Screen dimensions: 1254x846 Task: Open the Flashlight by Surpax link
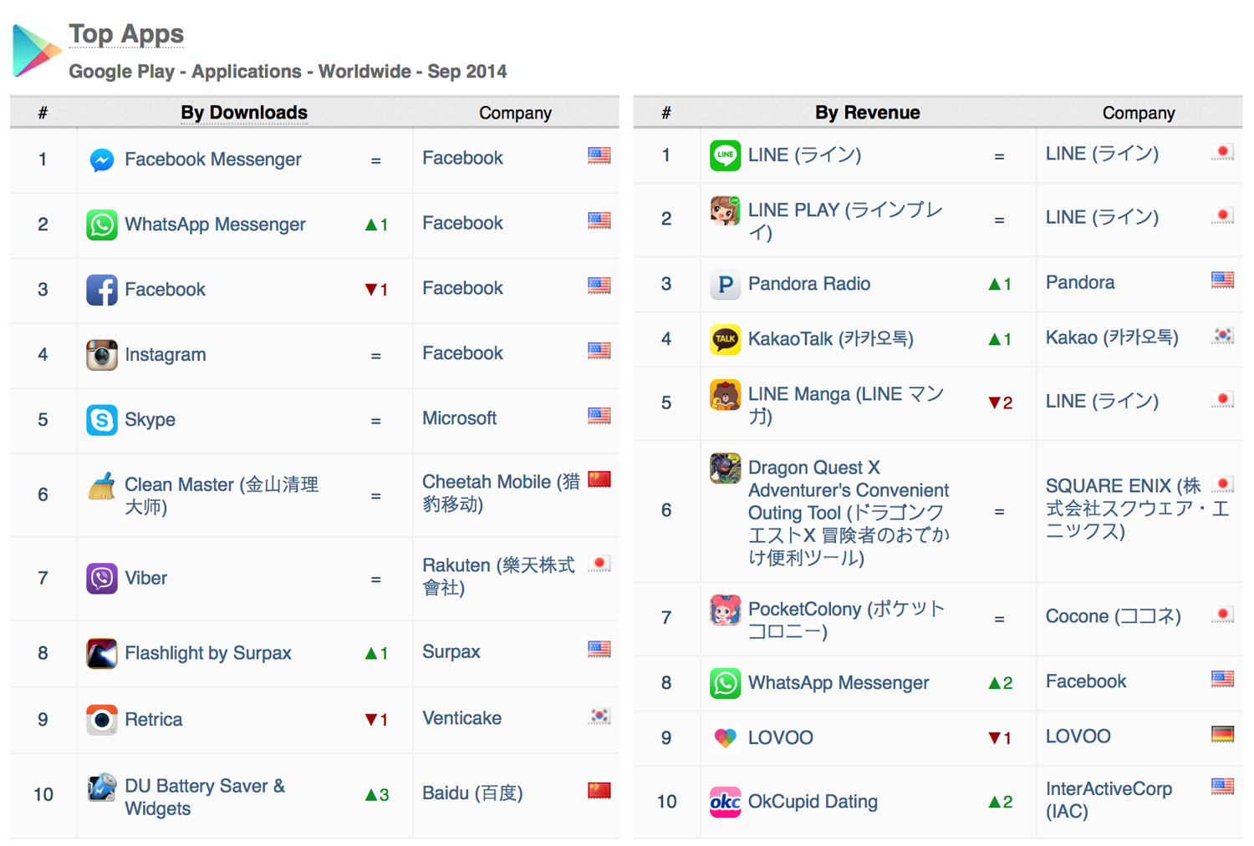(x=208, y=653)
